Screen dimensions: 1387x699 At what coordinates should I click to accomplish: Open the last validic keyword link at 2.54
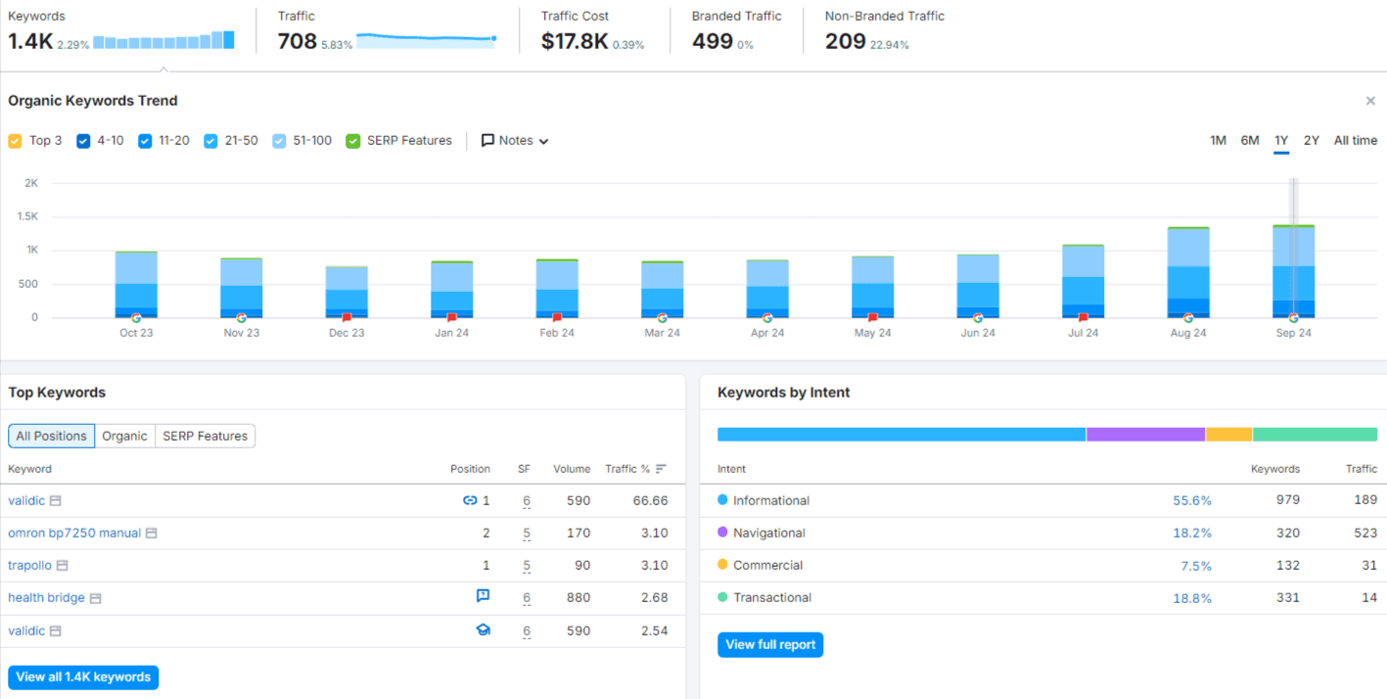(26, 631)
